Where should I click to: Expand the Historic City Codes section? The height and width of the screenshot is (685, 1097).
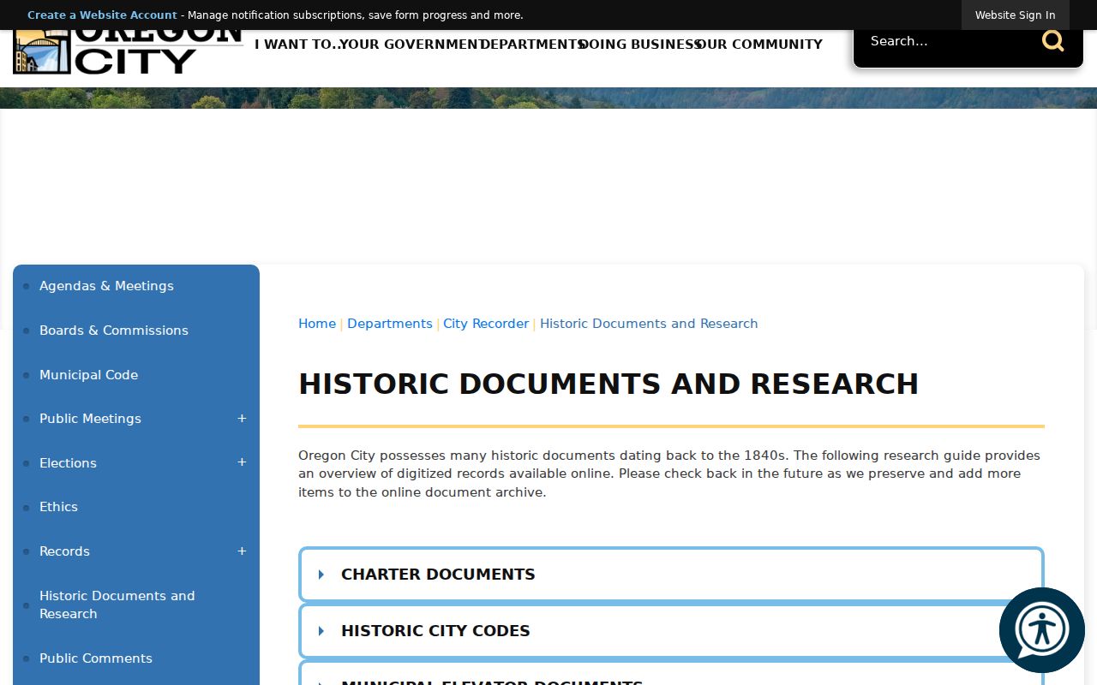pyautogui.click(x=671, y=631)
